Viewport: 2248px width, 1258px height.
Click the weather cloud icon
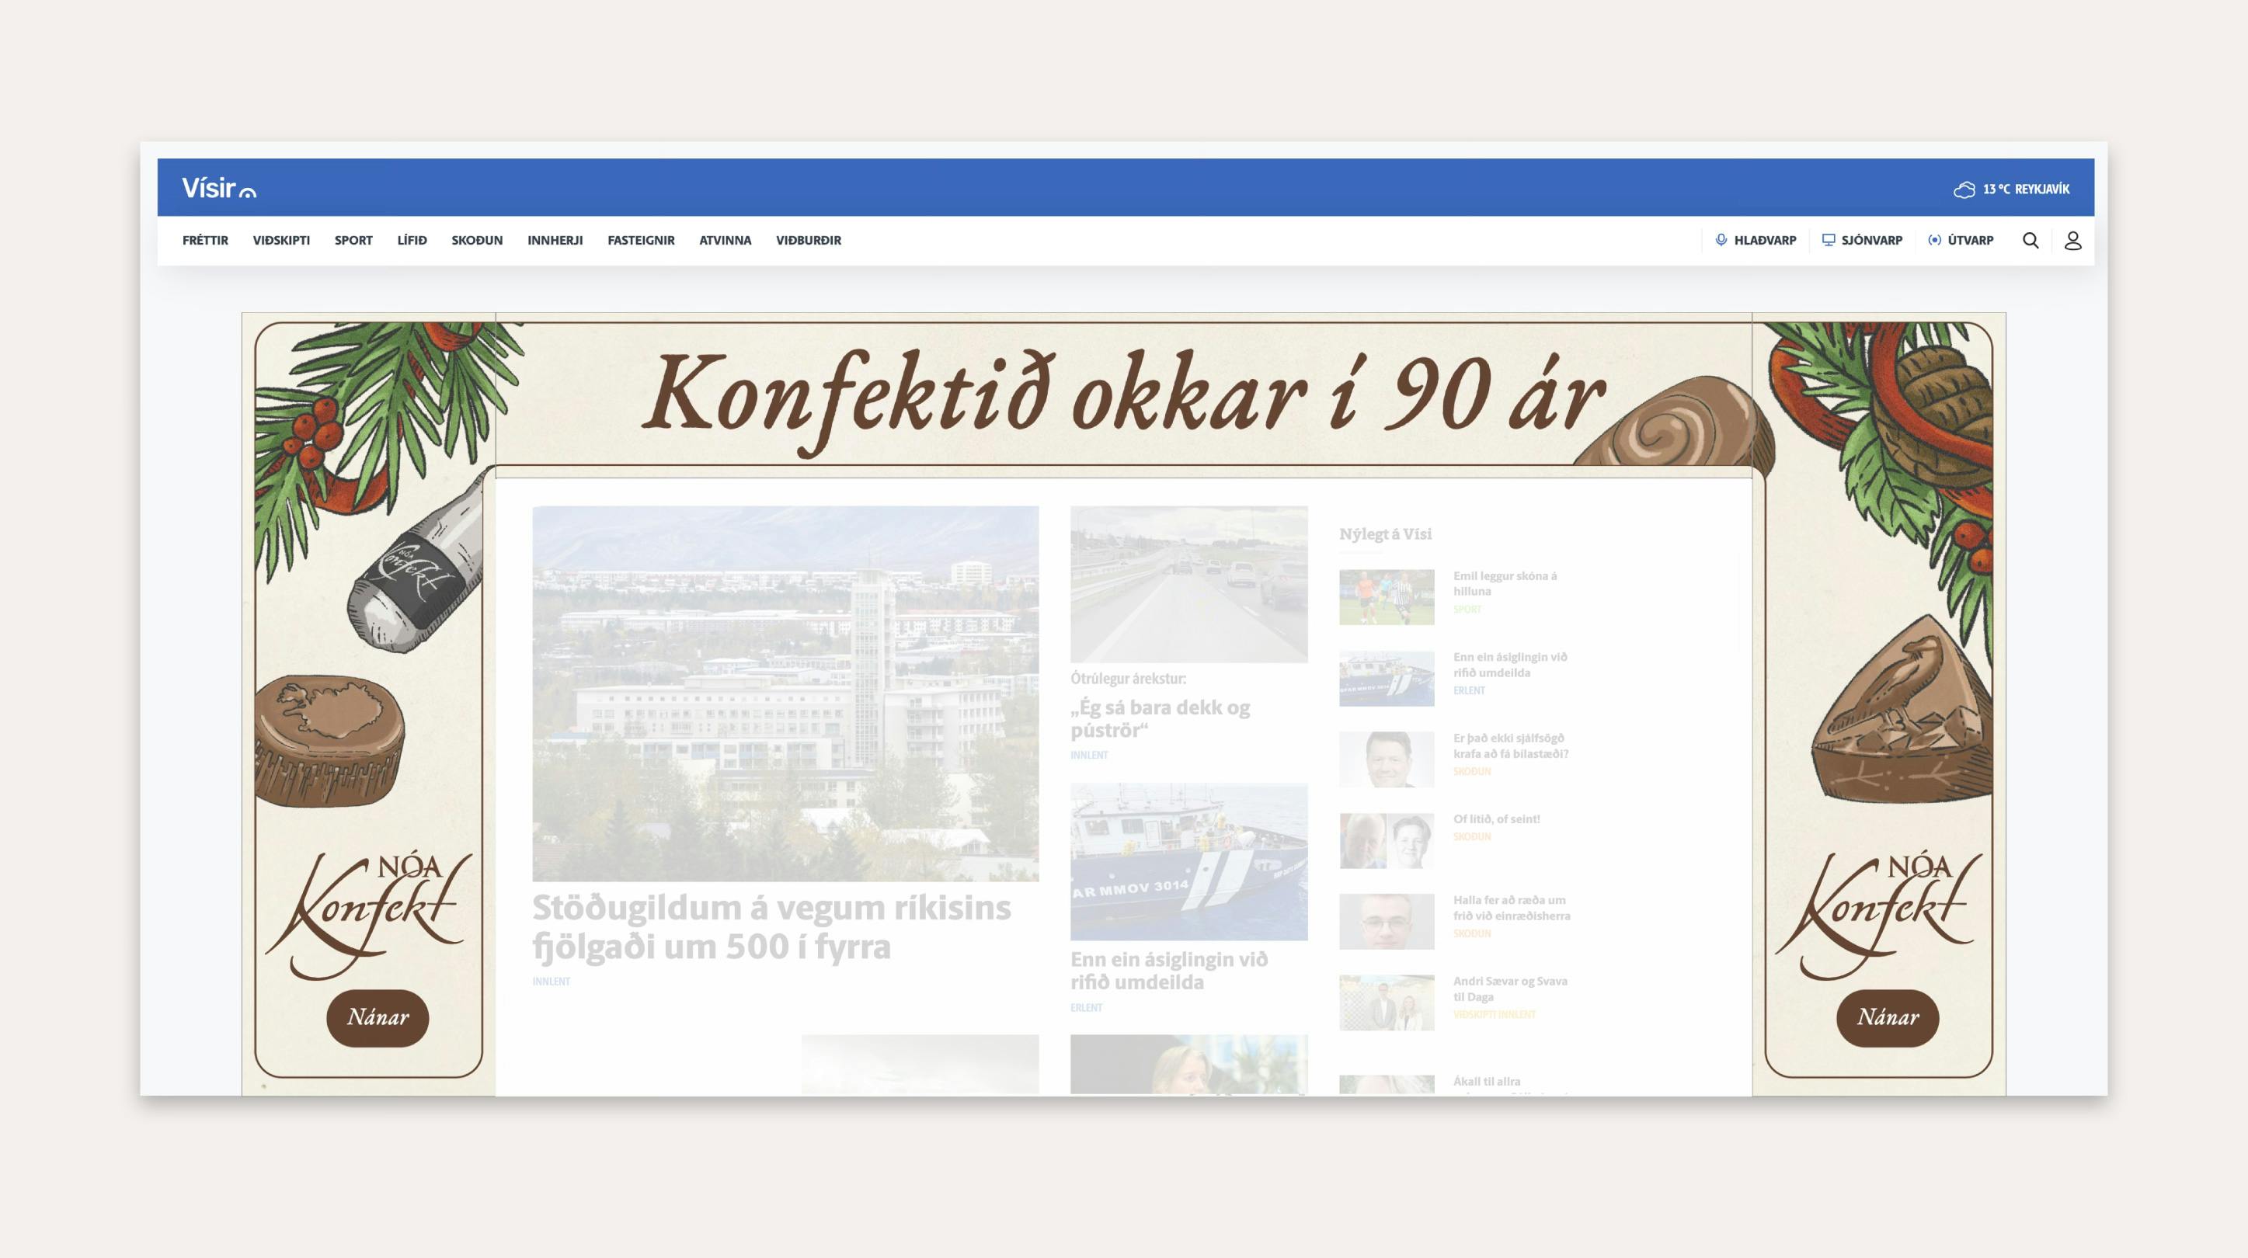pos(1964,189)
